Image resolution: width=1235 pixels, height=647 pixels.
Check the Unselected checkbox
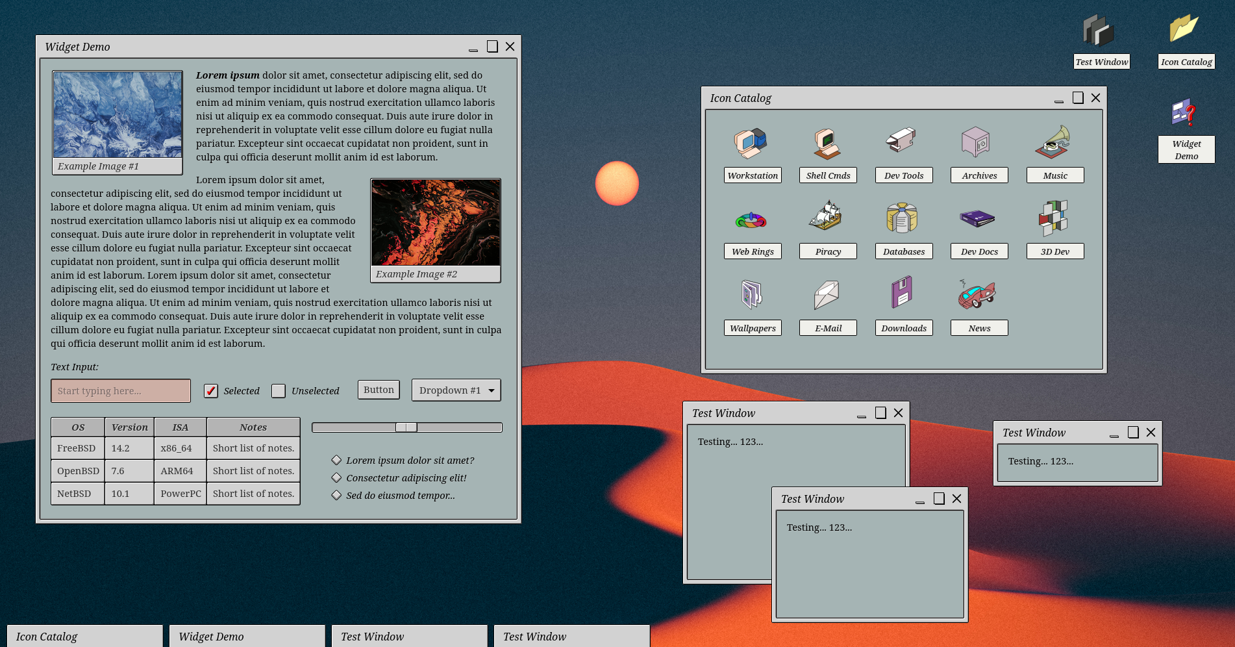pos(279,391)
